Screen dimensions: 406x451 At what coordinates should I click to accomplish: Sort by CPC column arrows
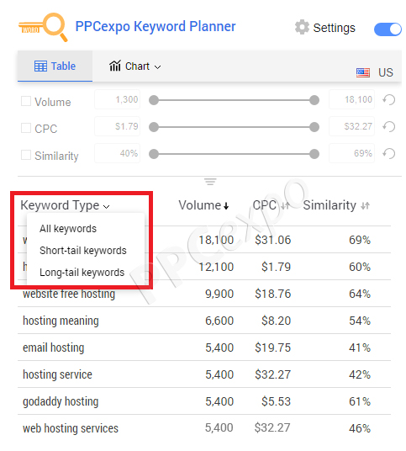(x=285, y=206)
